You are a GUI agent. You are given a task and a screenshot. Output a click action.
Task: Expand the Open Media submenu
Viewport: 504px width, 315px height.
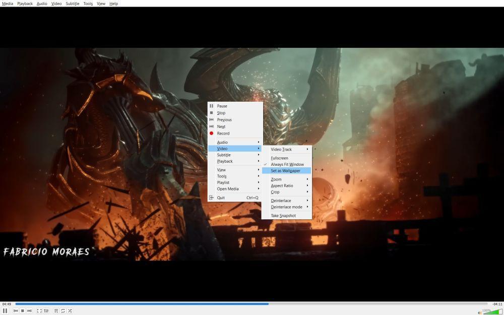tap(235, 189)
